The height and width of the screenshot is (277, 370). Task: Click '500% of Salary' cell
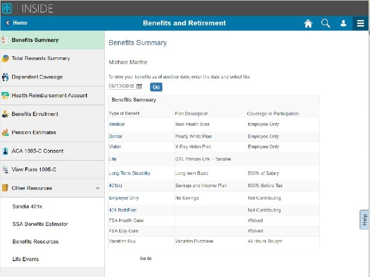tap(263, 173)
